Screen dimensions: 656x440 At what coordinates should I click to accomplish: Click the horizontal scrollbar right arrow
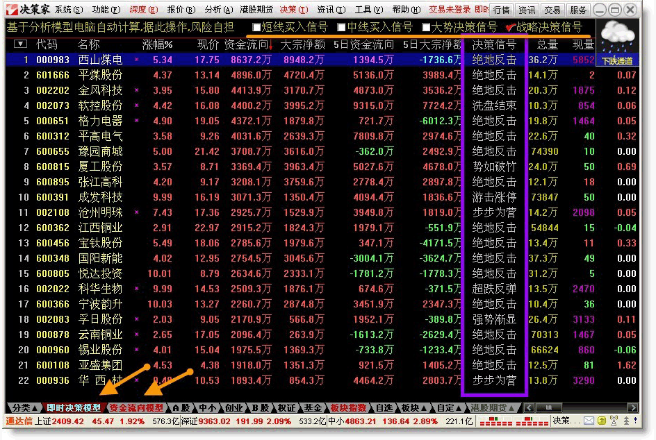coord(632,407)
